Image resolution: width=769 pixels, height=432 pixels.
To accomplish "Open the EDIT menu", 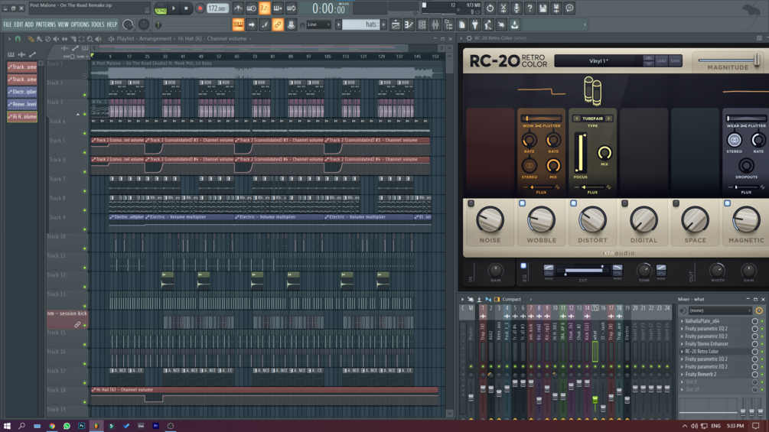I will point(18,24).
